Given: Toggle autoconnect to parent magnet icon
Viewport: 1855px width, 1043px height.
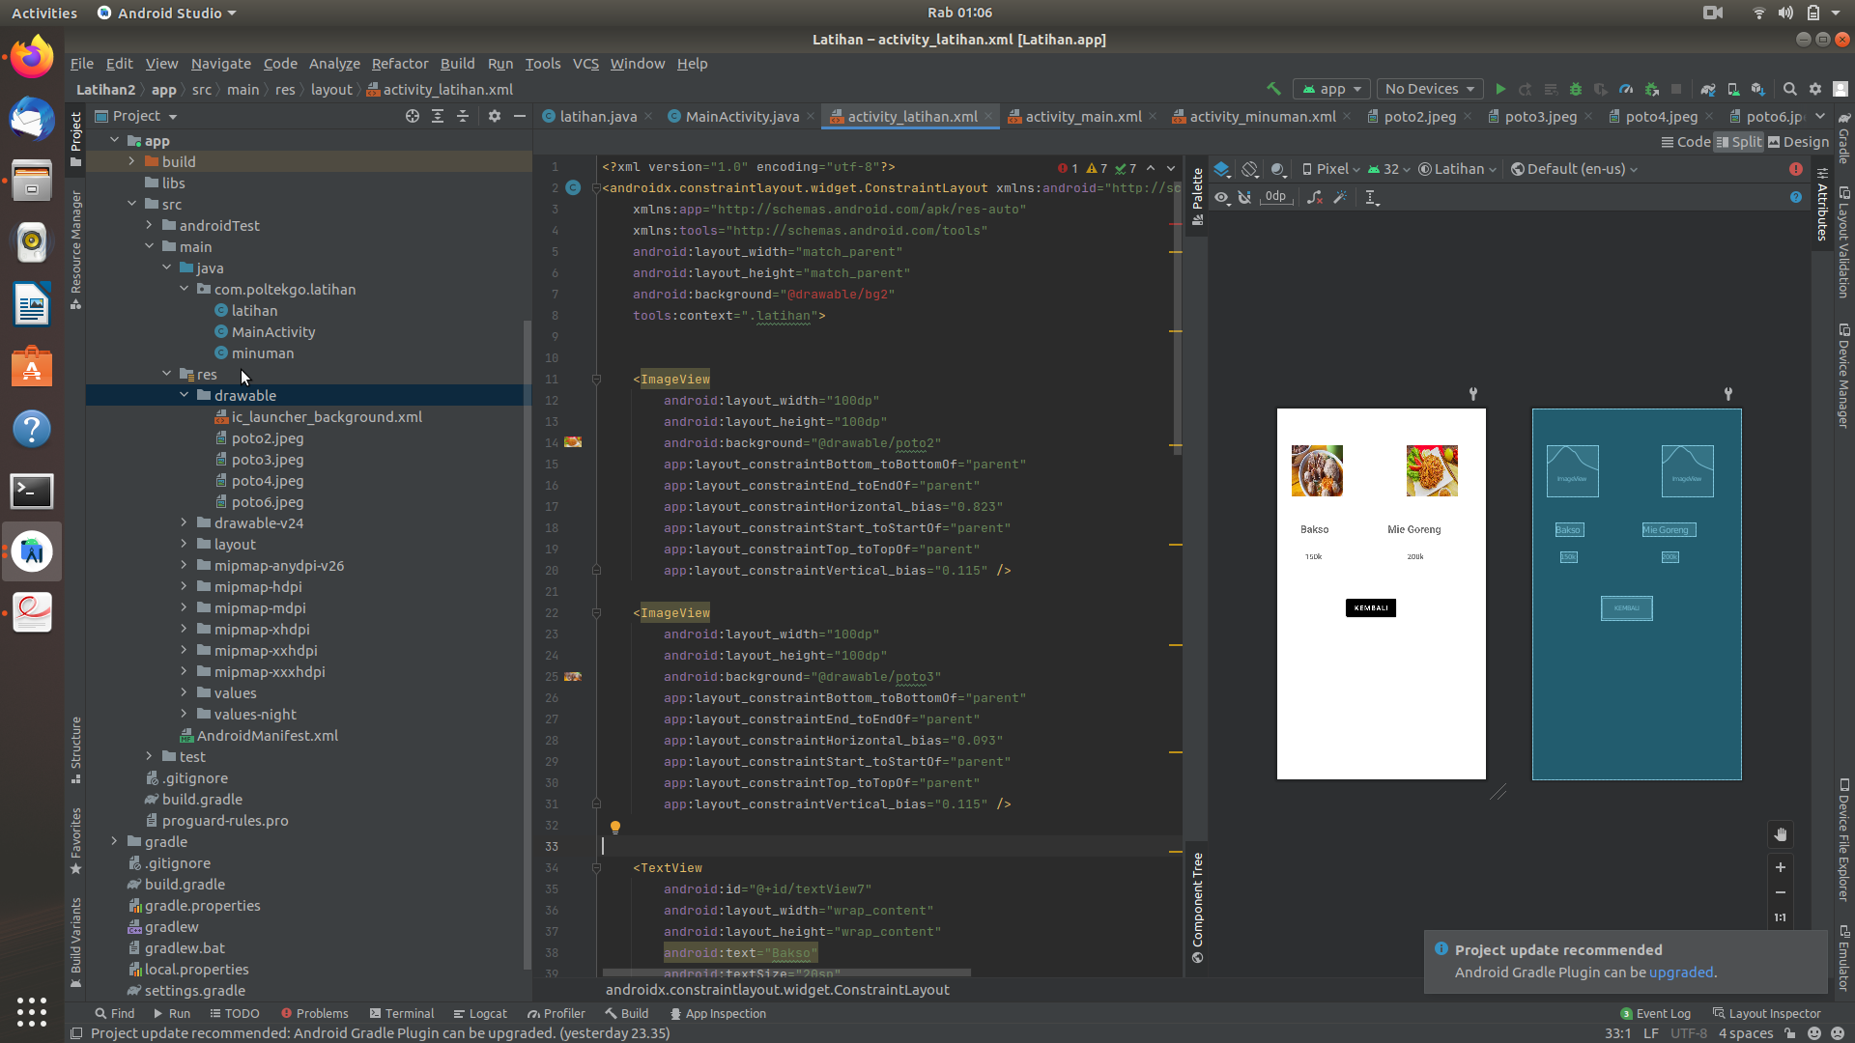Looking at the screenshot, I should pos(1244,197).
